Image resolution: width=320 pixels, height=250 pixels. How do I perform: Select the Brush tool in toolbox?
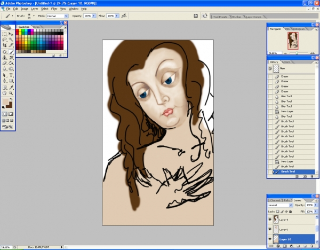click(11, 52)
